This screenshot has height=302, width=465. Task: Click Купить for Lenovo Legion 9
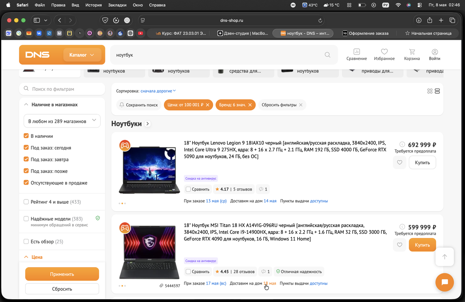422,163
